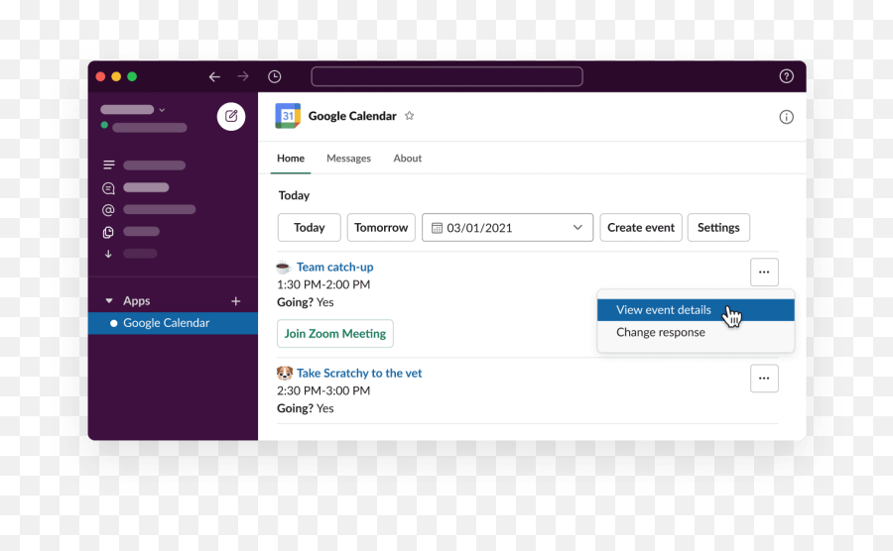Image resolution: width=893 pixels, height=551 pixels.
Task: Open calendar Settings button
Action: click(718, 228)
